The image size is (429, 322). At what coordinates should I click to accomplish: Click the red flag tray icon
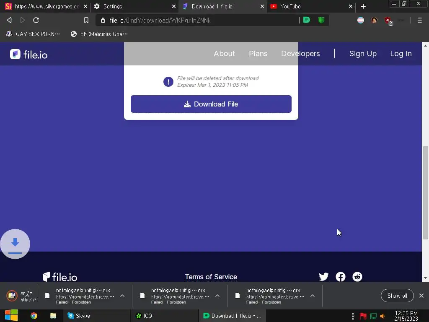click(x=363, y=316)
